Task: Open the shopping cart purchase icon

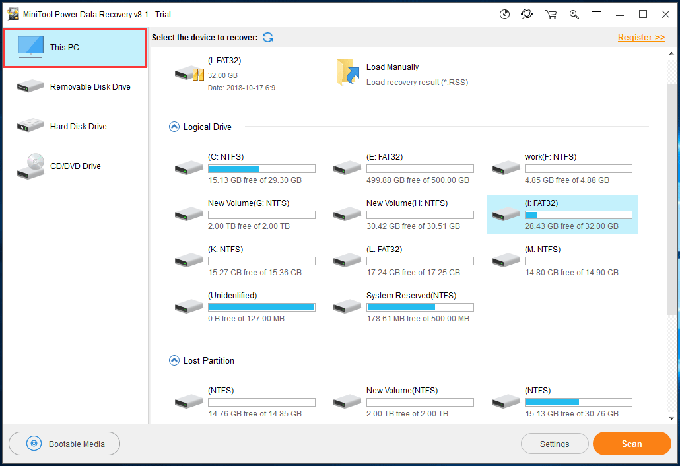Action: pos(551,15)
